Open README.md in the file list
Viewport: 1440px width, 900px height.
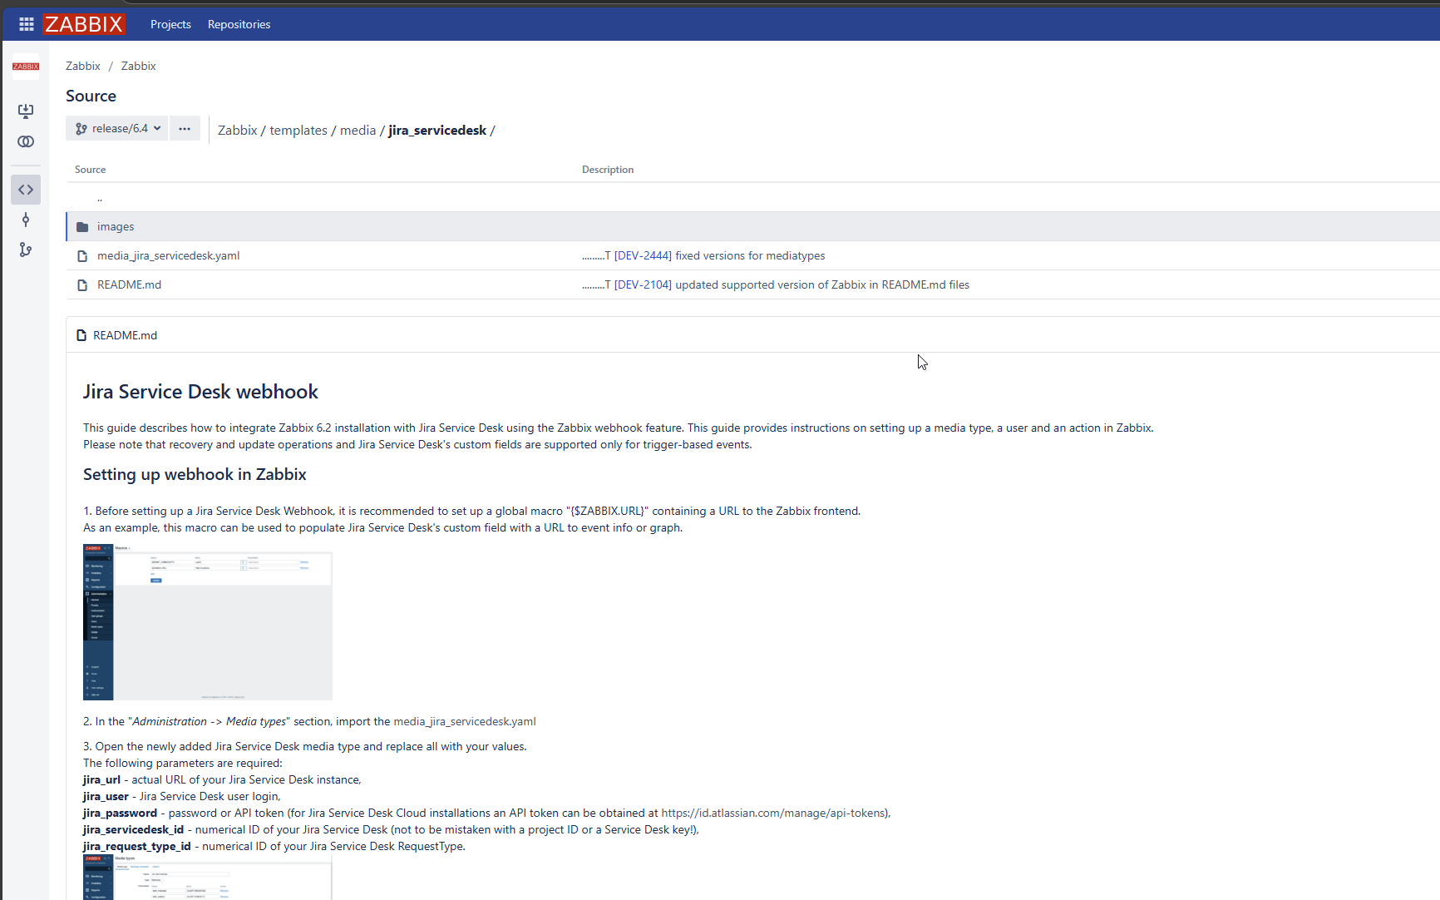129,284
